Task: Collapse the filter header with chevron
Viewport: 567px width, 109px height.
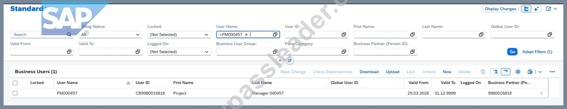Action: pyautogui.click(x=280, y=61)
